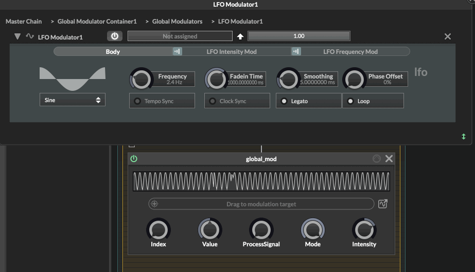475x272 pixels.
Task: Enable the Tempo Sync toggle
Action: (162, 101)
